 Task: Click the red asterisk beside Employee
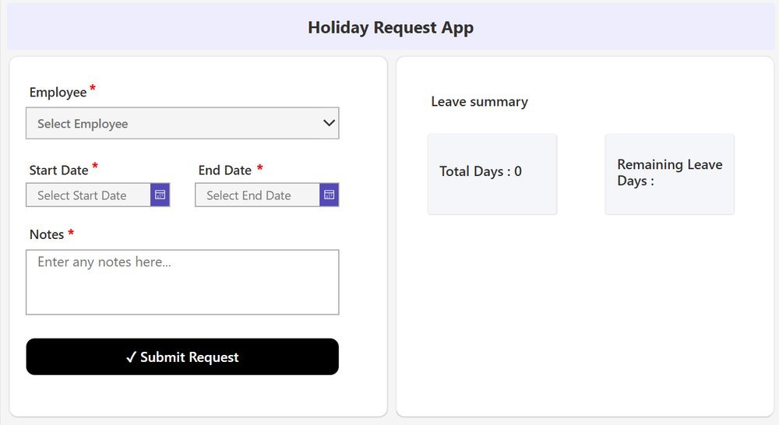coord(93,89)
